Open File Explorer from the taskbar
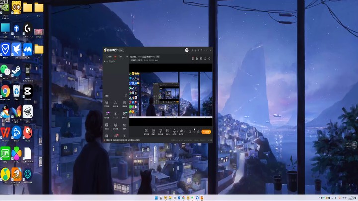This screenshot has height=201, width=358. coord(170,198)
